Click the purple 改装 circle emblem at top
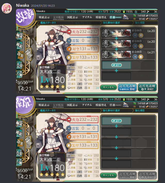This screenshot has width=165, height=183. (25, 17)
